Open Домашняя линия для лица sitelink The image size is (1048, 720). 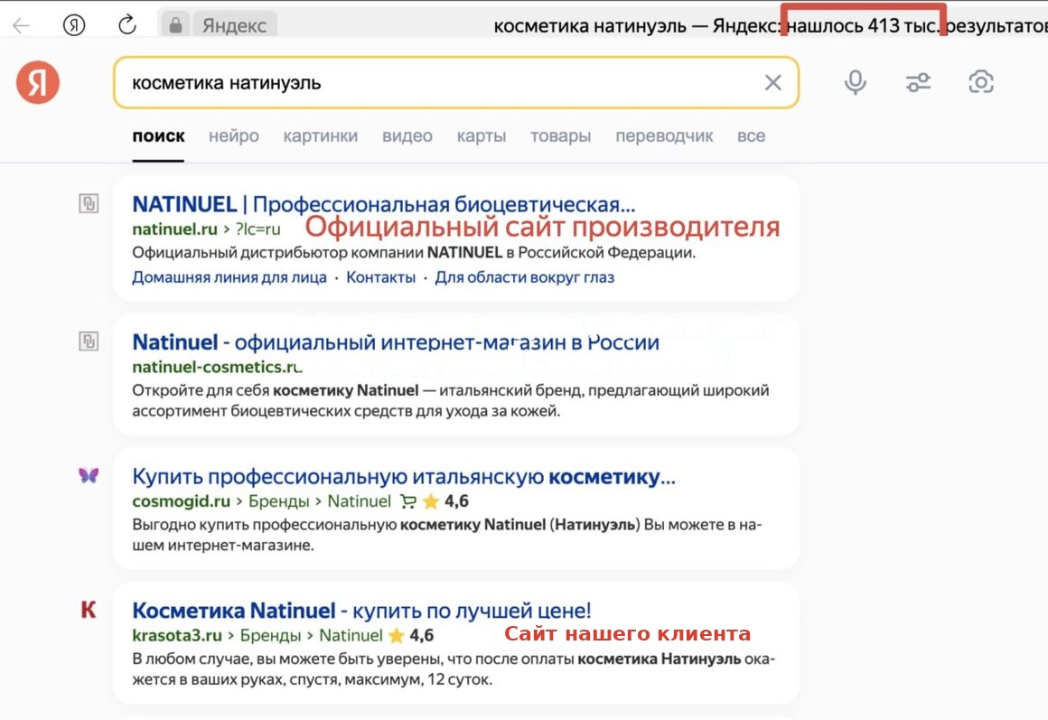coord(229,277)
